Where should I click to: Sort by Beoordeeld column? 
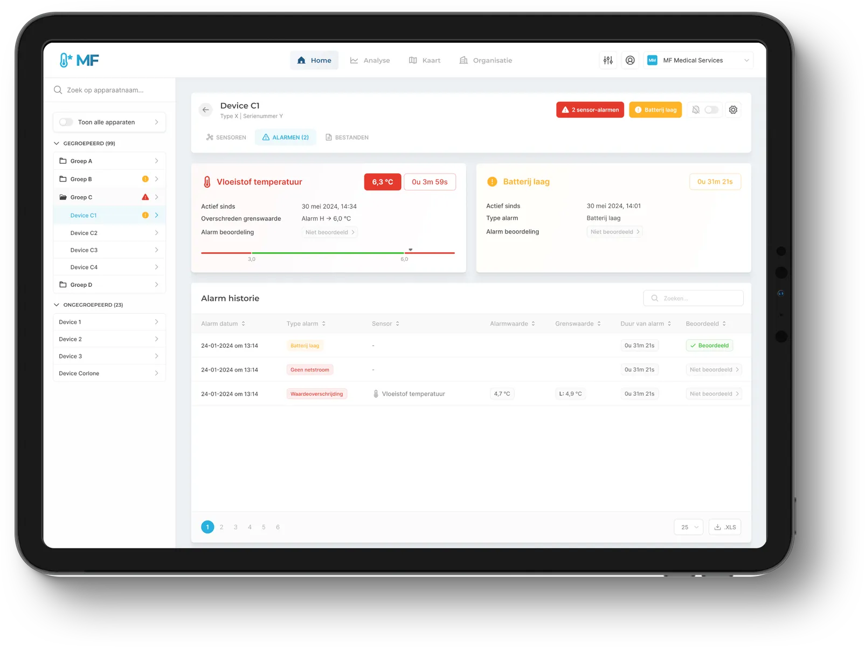(705, 324)
